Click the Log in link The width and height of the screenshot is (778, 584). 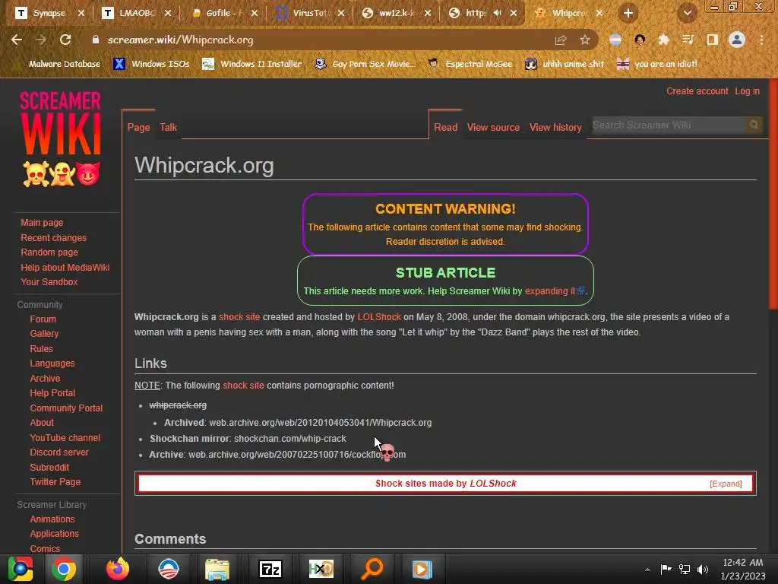[748, 91]
